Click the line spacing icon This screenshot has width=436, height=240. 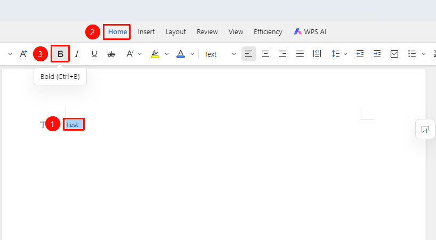pyautogui.click(x=336, y=54)
